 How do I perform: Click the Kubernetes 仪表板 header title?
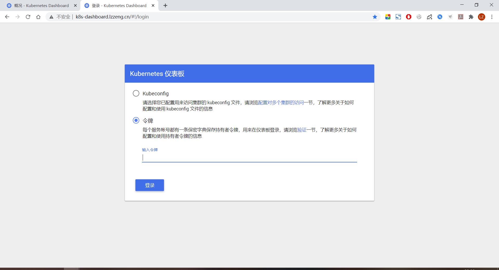tap(157, 74)
